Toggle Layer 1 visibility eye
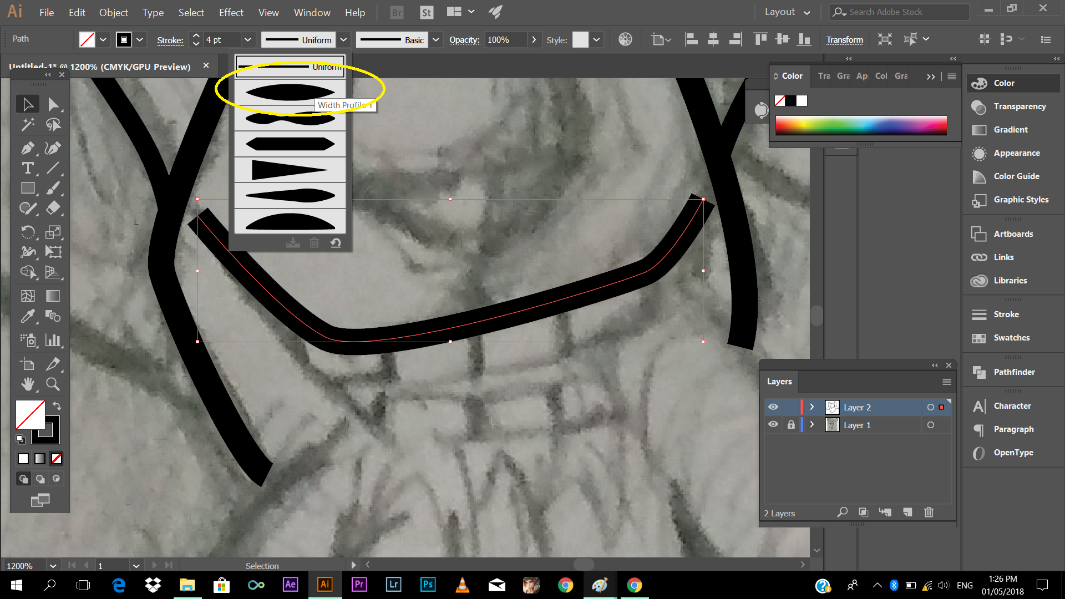The height and width of the screenshot is (599, 1065). 773,425
